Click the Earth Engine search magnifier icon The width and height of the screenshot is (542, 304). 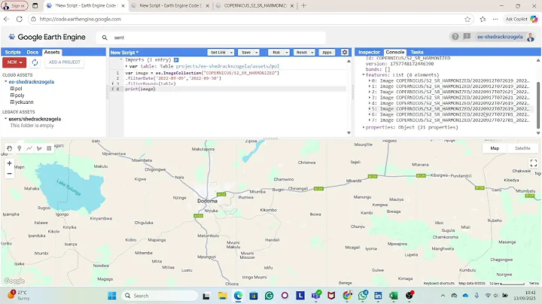[105, 38]
